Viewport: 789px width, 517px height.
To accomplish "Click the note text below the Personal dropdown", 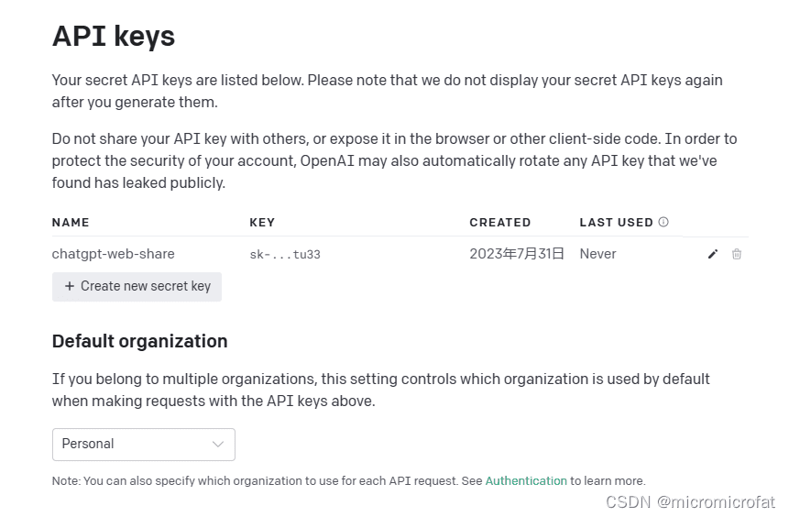I will (349, 480).
